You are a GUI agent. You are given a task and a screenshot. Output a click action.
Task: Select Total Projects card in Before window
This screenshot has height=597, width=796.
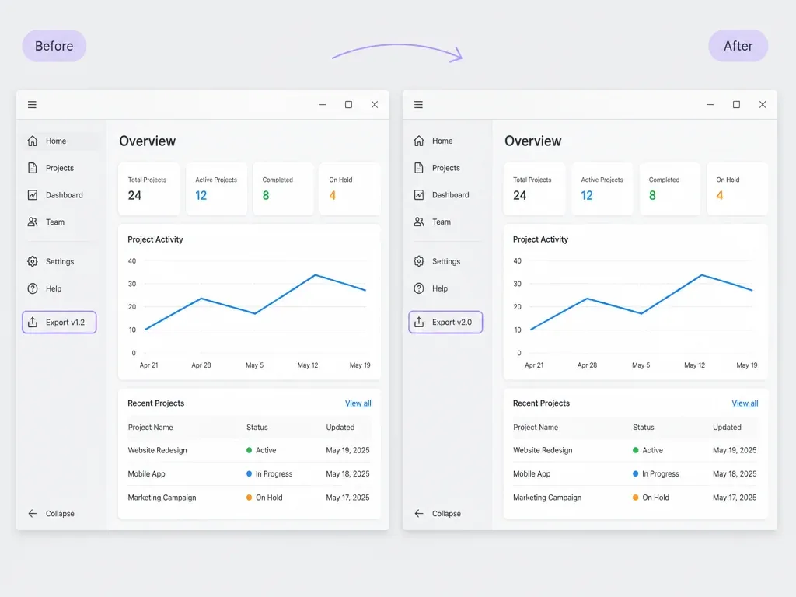149,189
